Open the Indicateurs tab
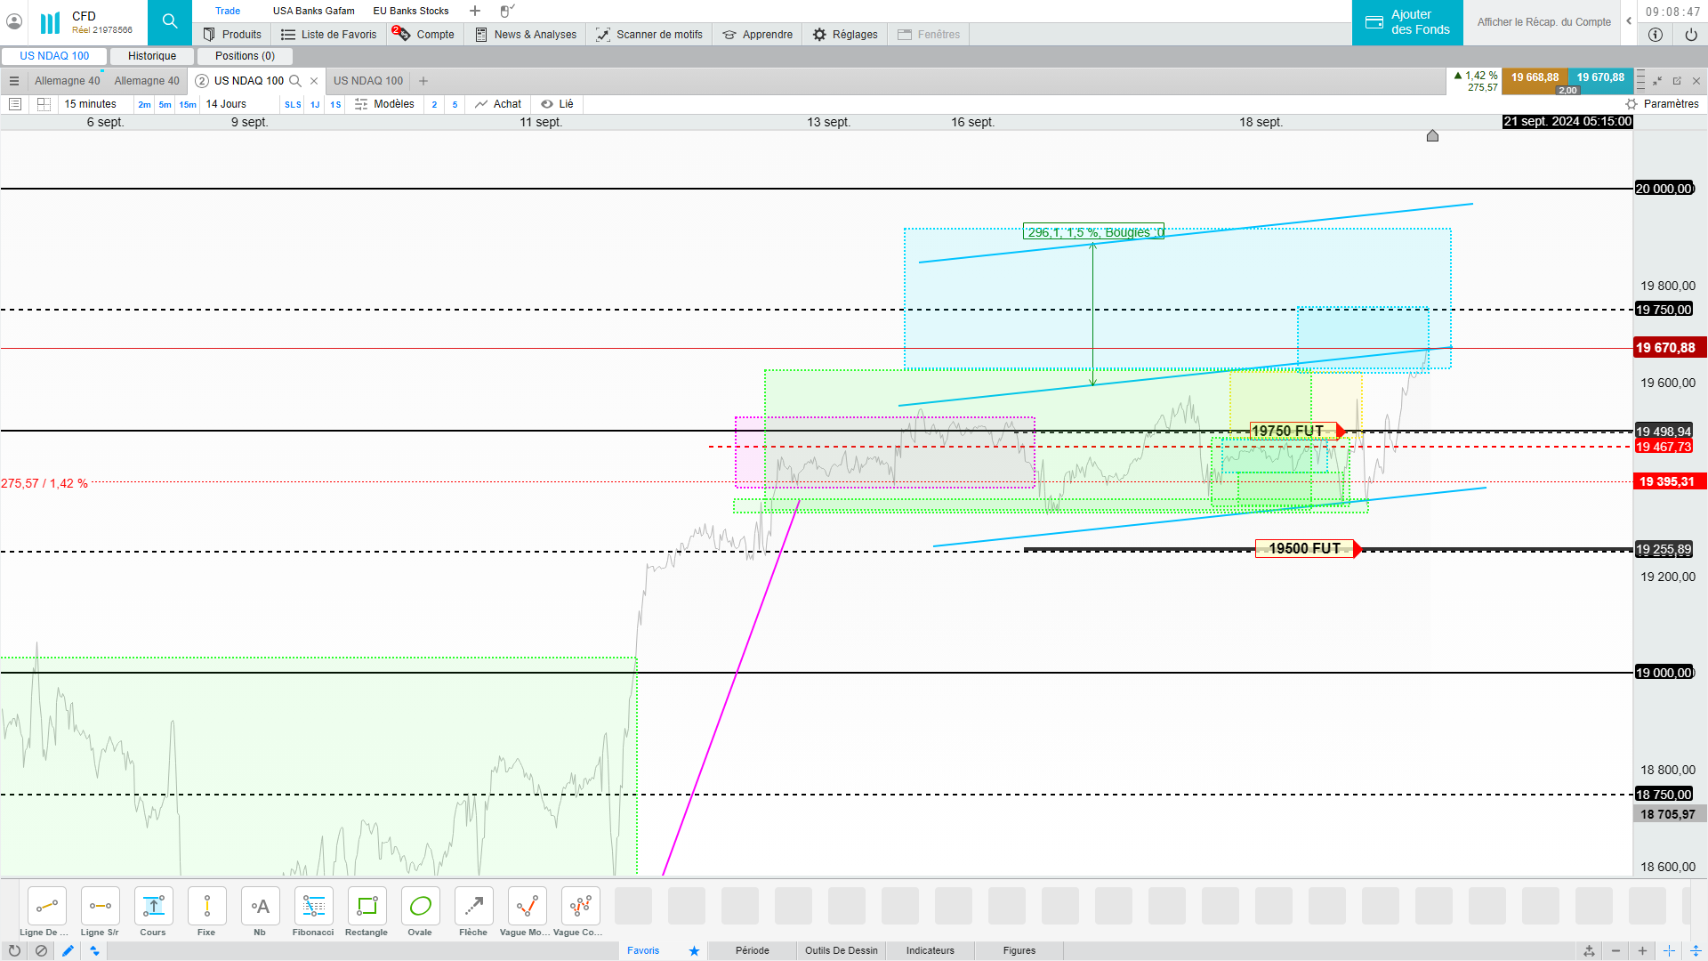Image resolution: width=1708 pixels, height=961 pixels. point(930,950)
